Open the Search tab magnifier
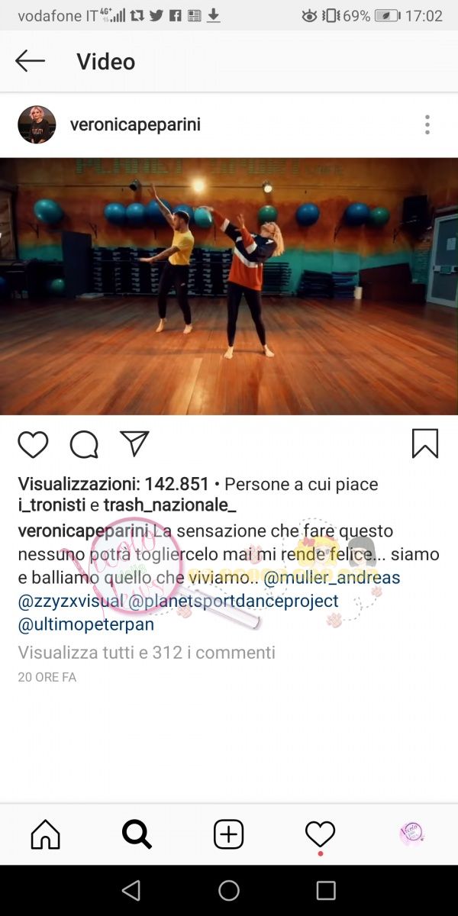 pos(137,834)
